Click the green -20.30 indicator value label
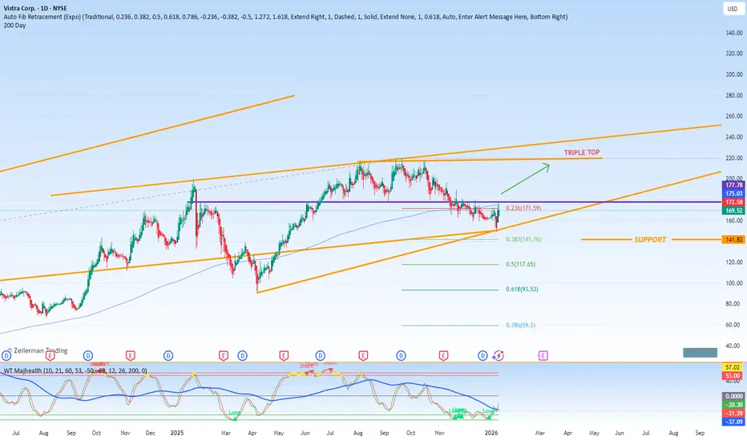Viewport: 747px width, 440px height. coord(733,405)
